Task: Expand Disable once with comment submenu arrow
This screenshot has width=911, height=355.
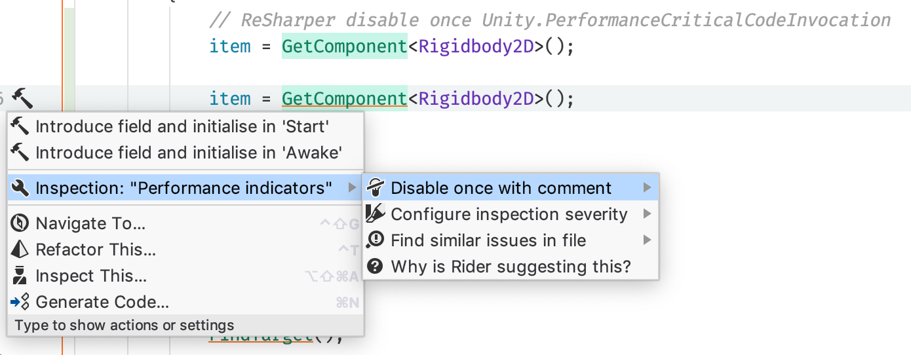Action: pyautogui.click(x=648, y=188)
